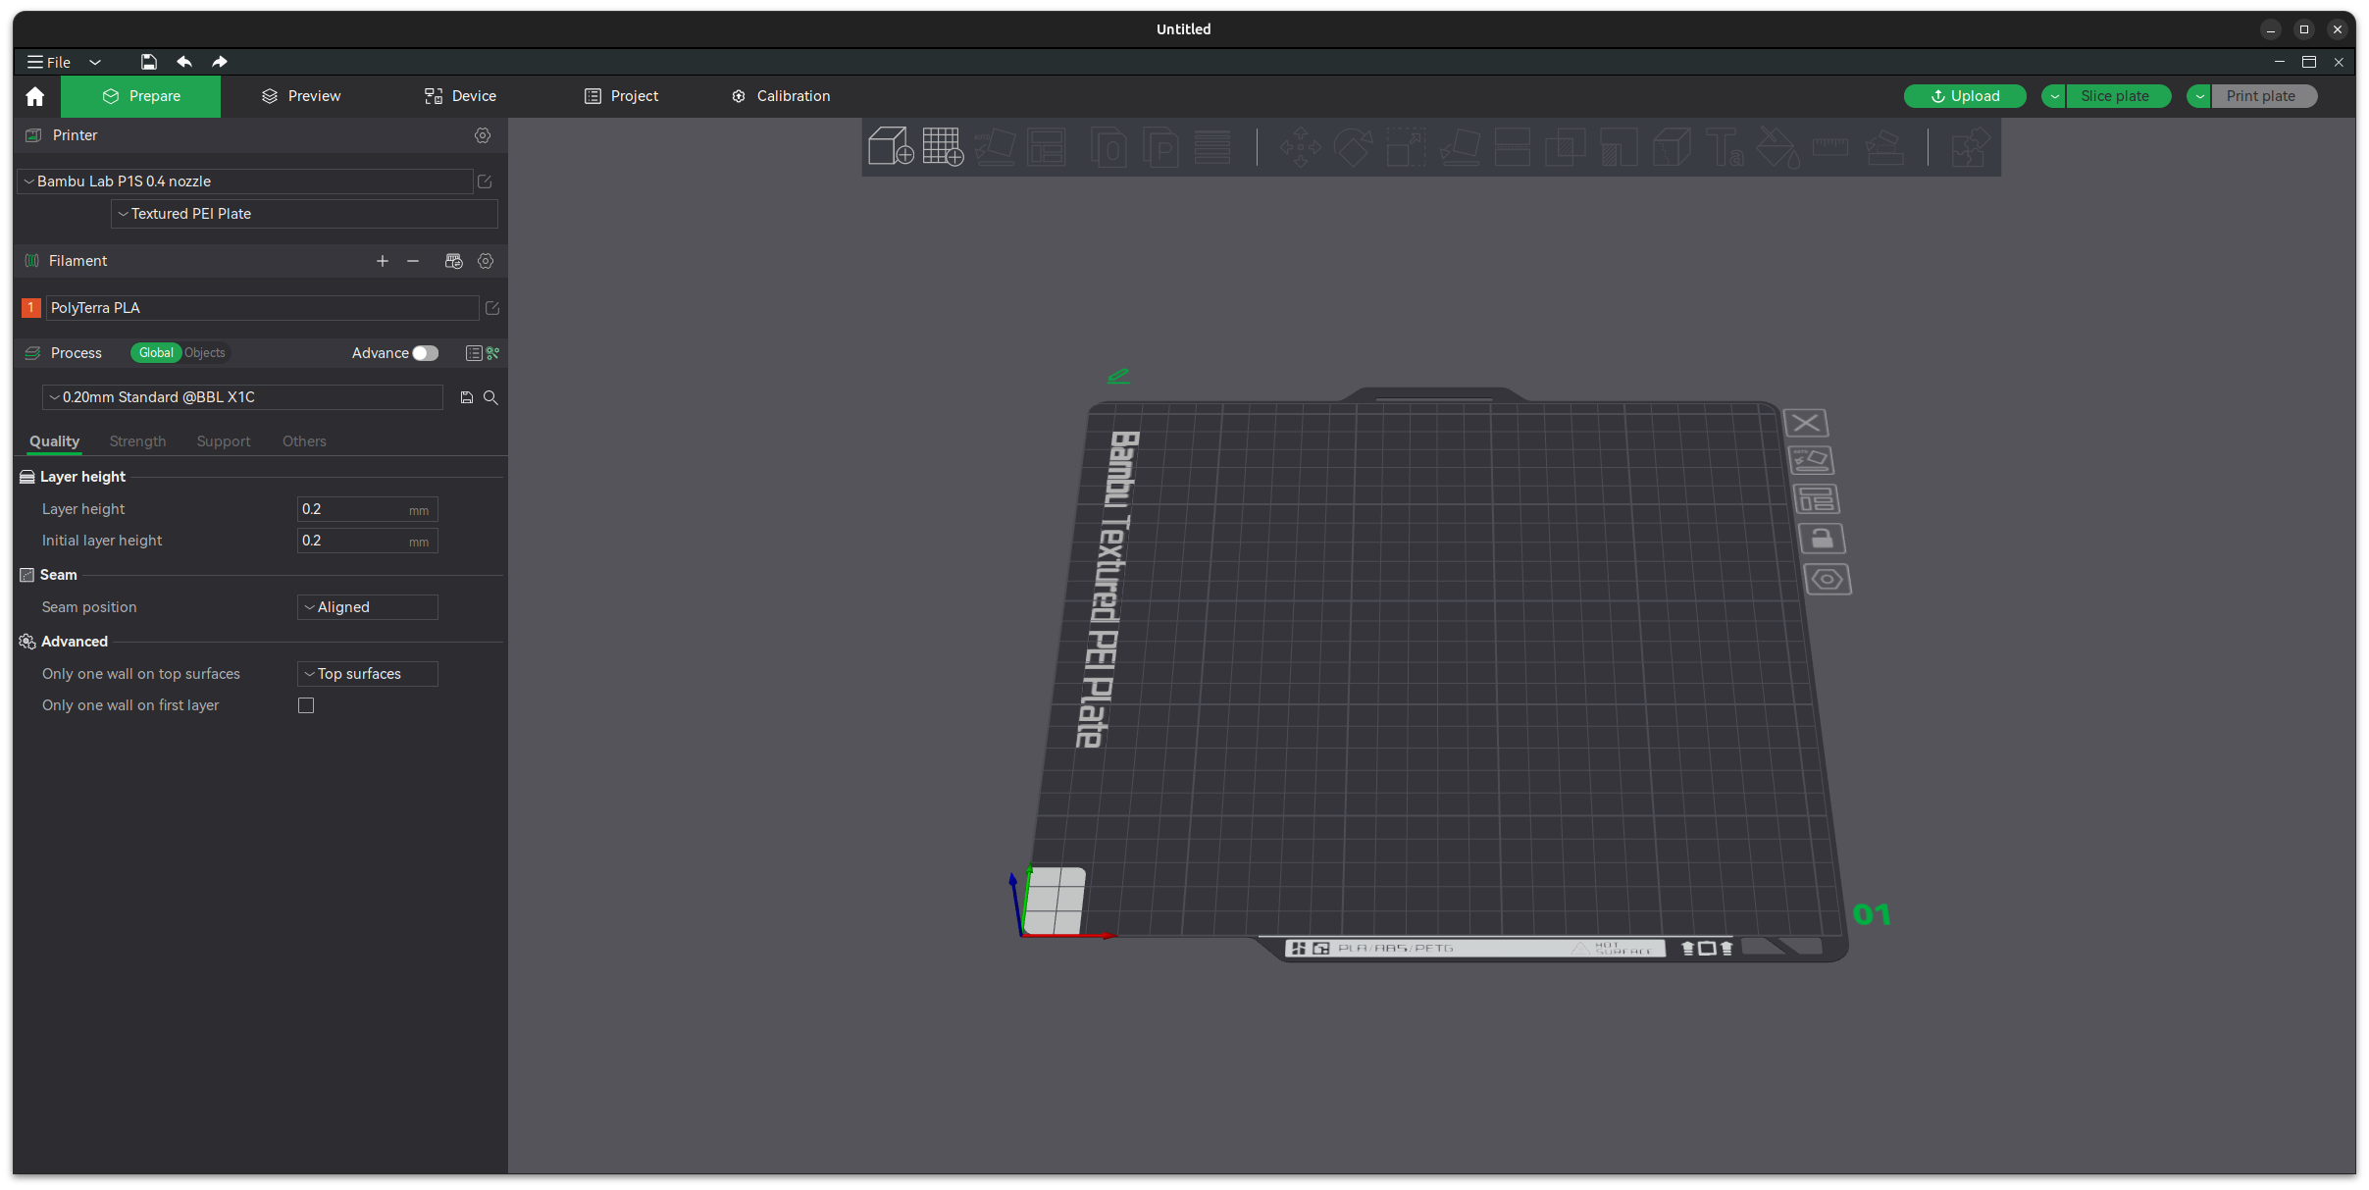The width and height of the screenshot is (2369, 1190).
Task: Toggle the Advance mode switch
Action: click(425, 353)
